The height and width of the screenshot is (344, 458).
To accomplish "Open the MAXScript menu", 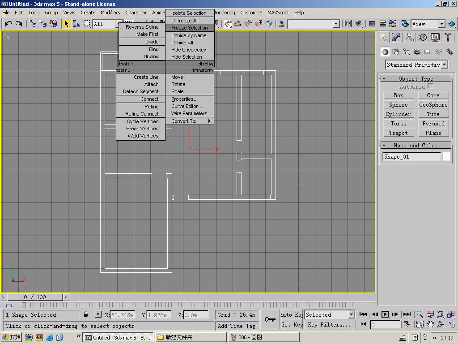I will pos(278,13).
